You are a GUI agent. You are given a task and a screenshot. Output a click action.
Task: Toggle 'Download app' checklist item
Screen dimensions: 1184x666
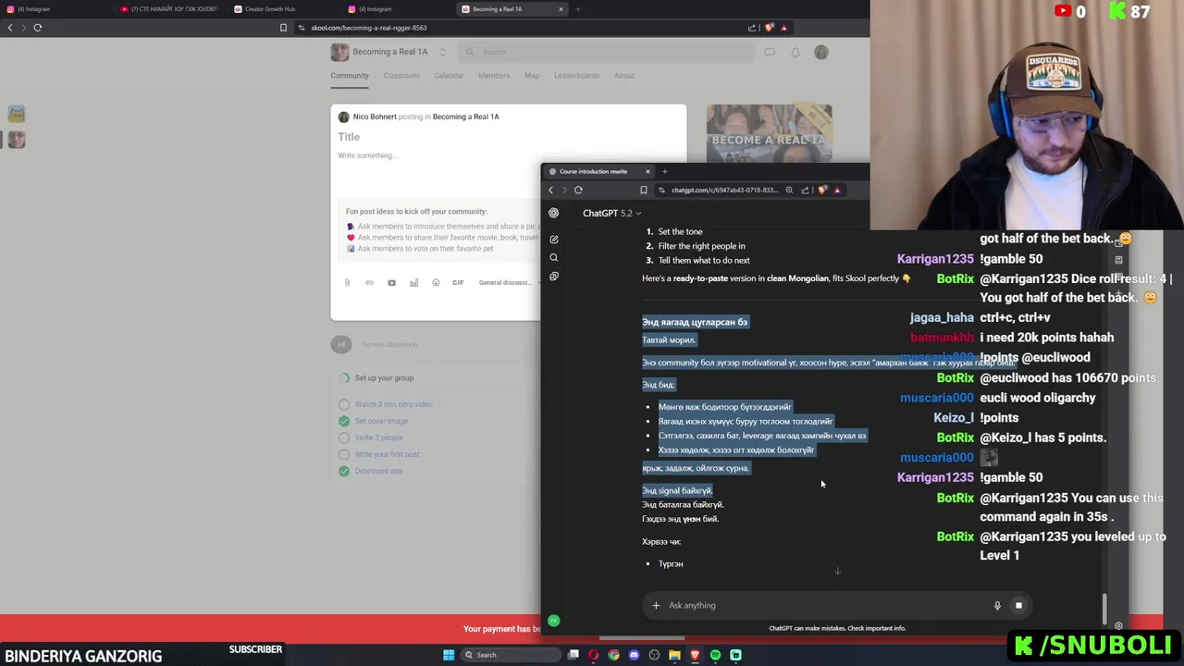[344, 471]
